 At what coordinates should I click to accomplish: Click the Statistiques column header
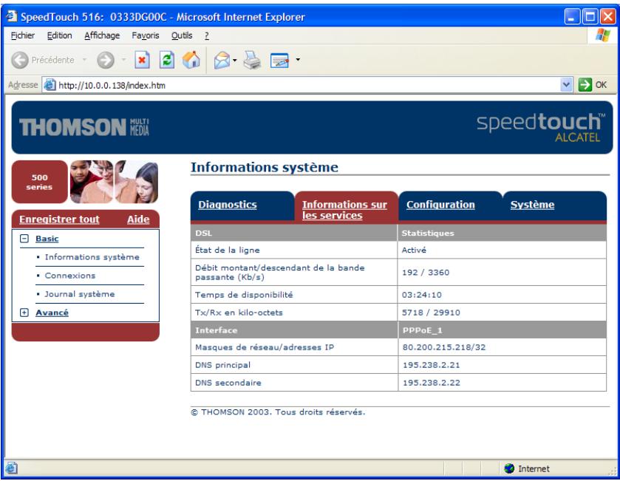428,233
